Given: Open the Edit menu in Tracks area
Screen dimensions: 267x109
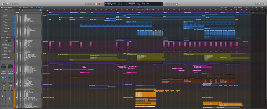Looking at the screenshot, I should [20, 8].
